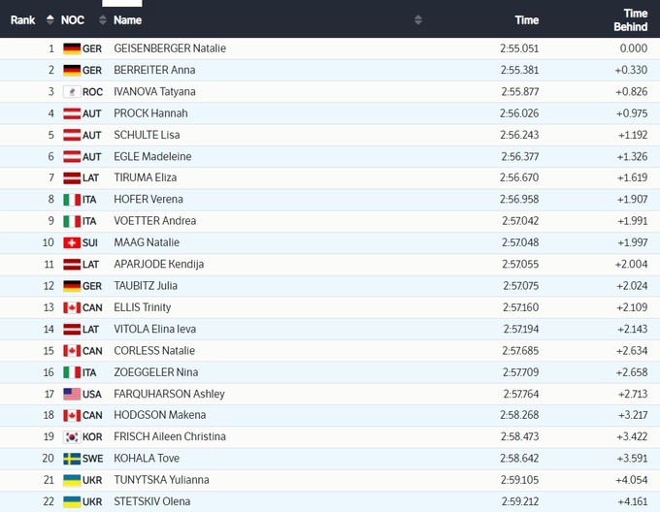Click the Austrian flag beside PROCK Hannah
This screenshot has width=660, height=512.
pos(72,113)
